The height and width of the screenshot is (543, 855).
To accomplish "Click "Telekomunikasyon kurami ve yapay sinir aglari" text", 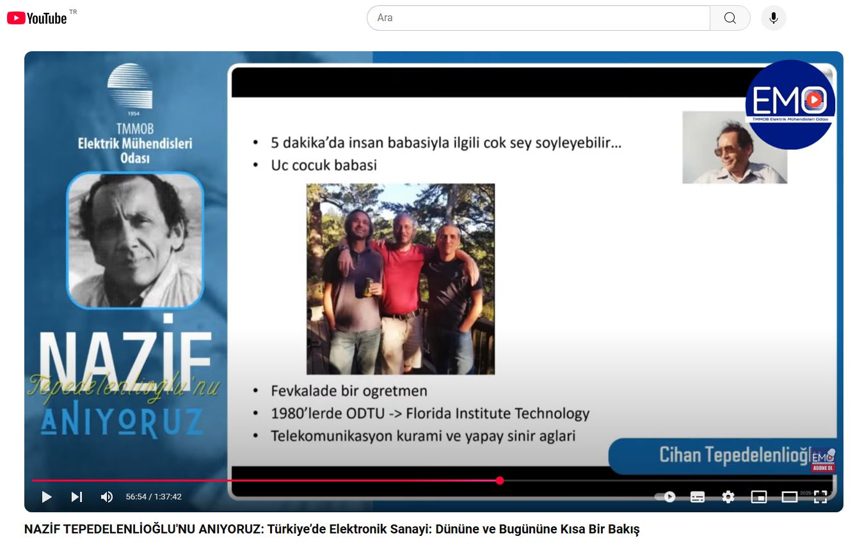I will point(423,436).
